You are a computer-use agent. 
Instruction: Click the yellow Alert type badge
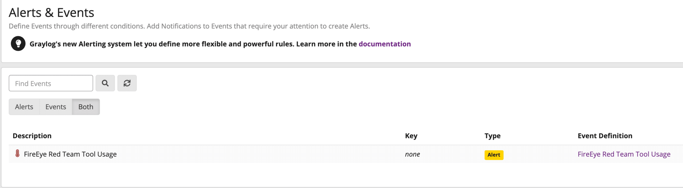click(494, 155)
